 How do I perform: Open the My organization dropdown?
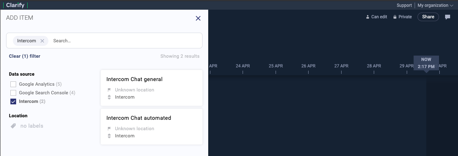435,5
